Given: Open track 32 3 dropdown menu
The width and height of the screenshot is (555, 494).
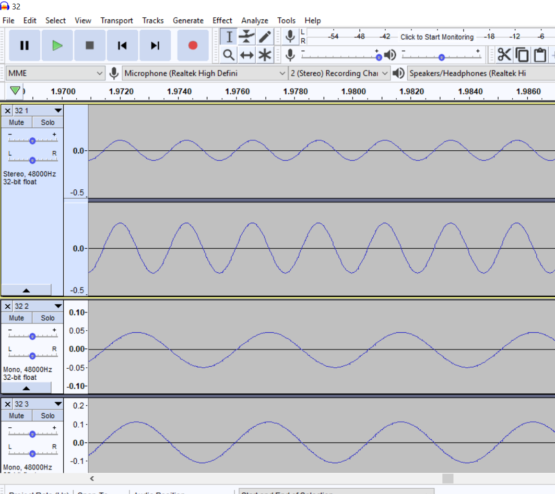Looking at the screenshot, I should pos(58,404).
